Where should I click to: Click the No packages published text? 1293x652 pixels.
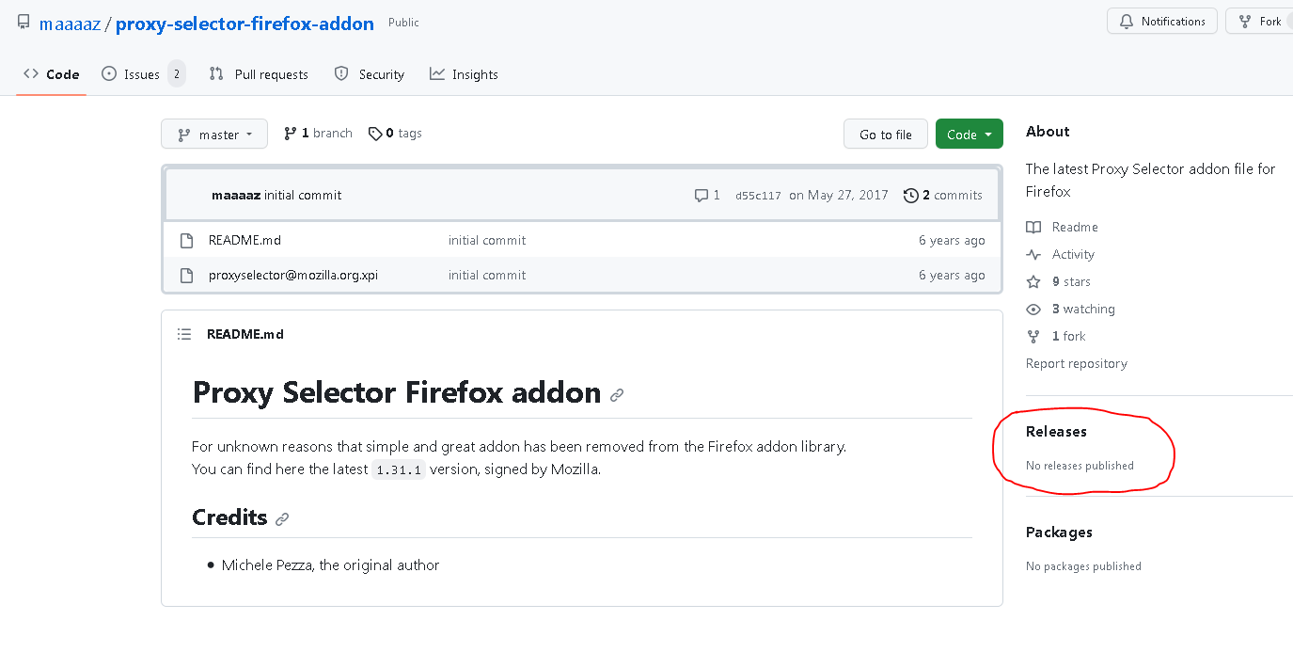click(1083, 566)
